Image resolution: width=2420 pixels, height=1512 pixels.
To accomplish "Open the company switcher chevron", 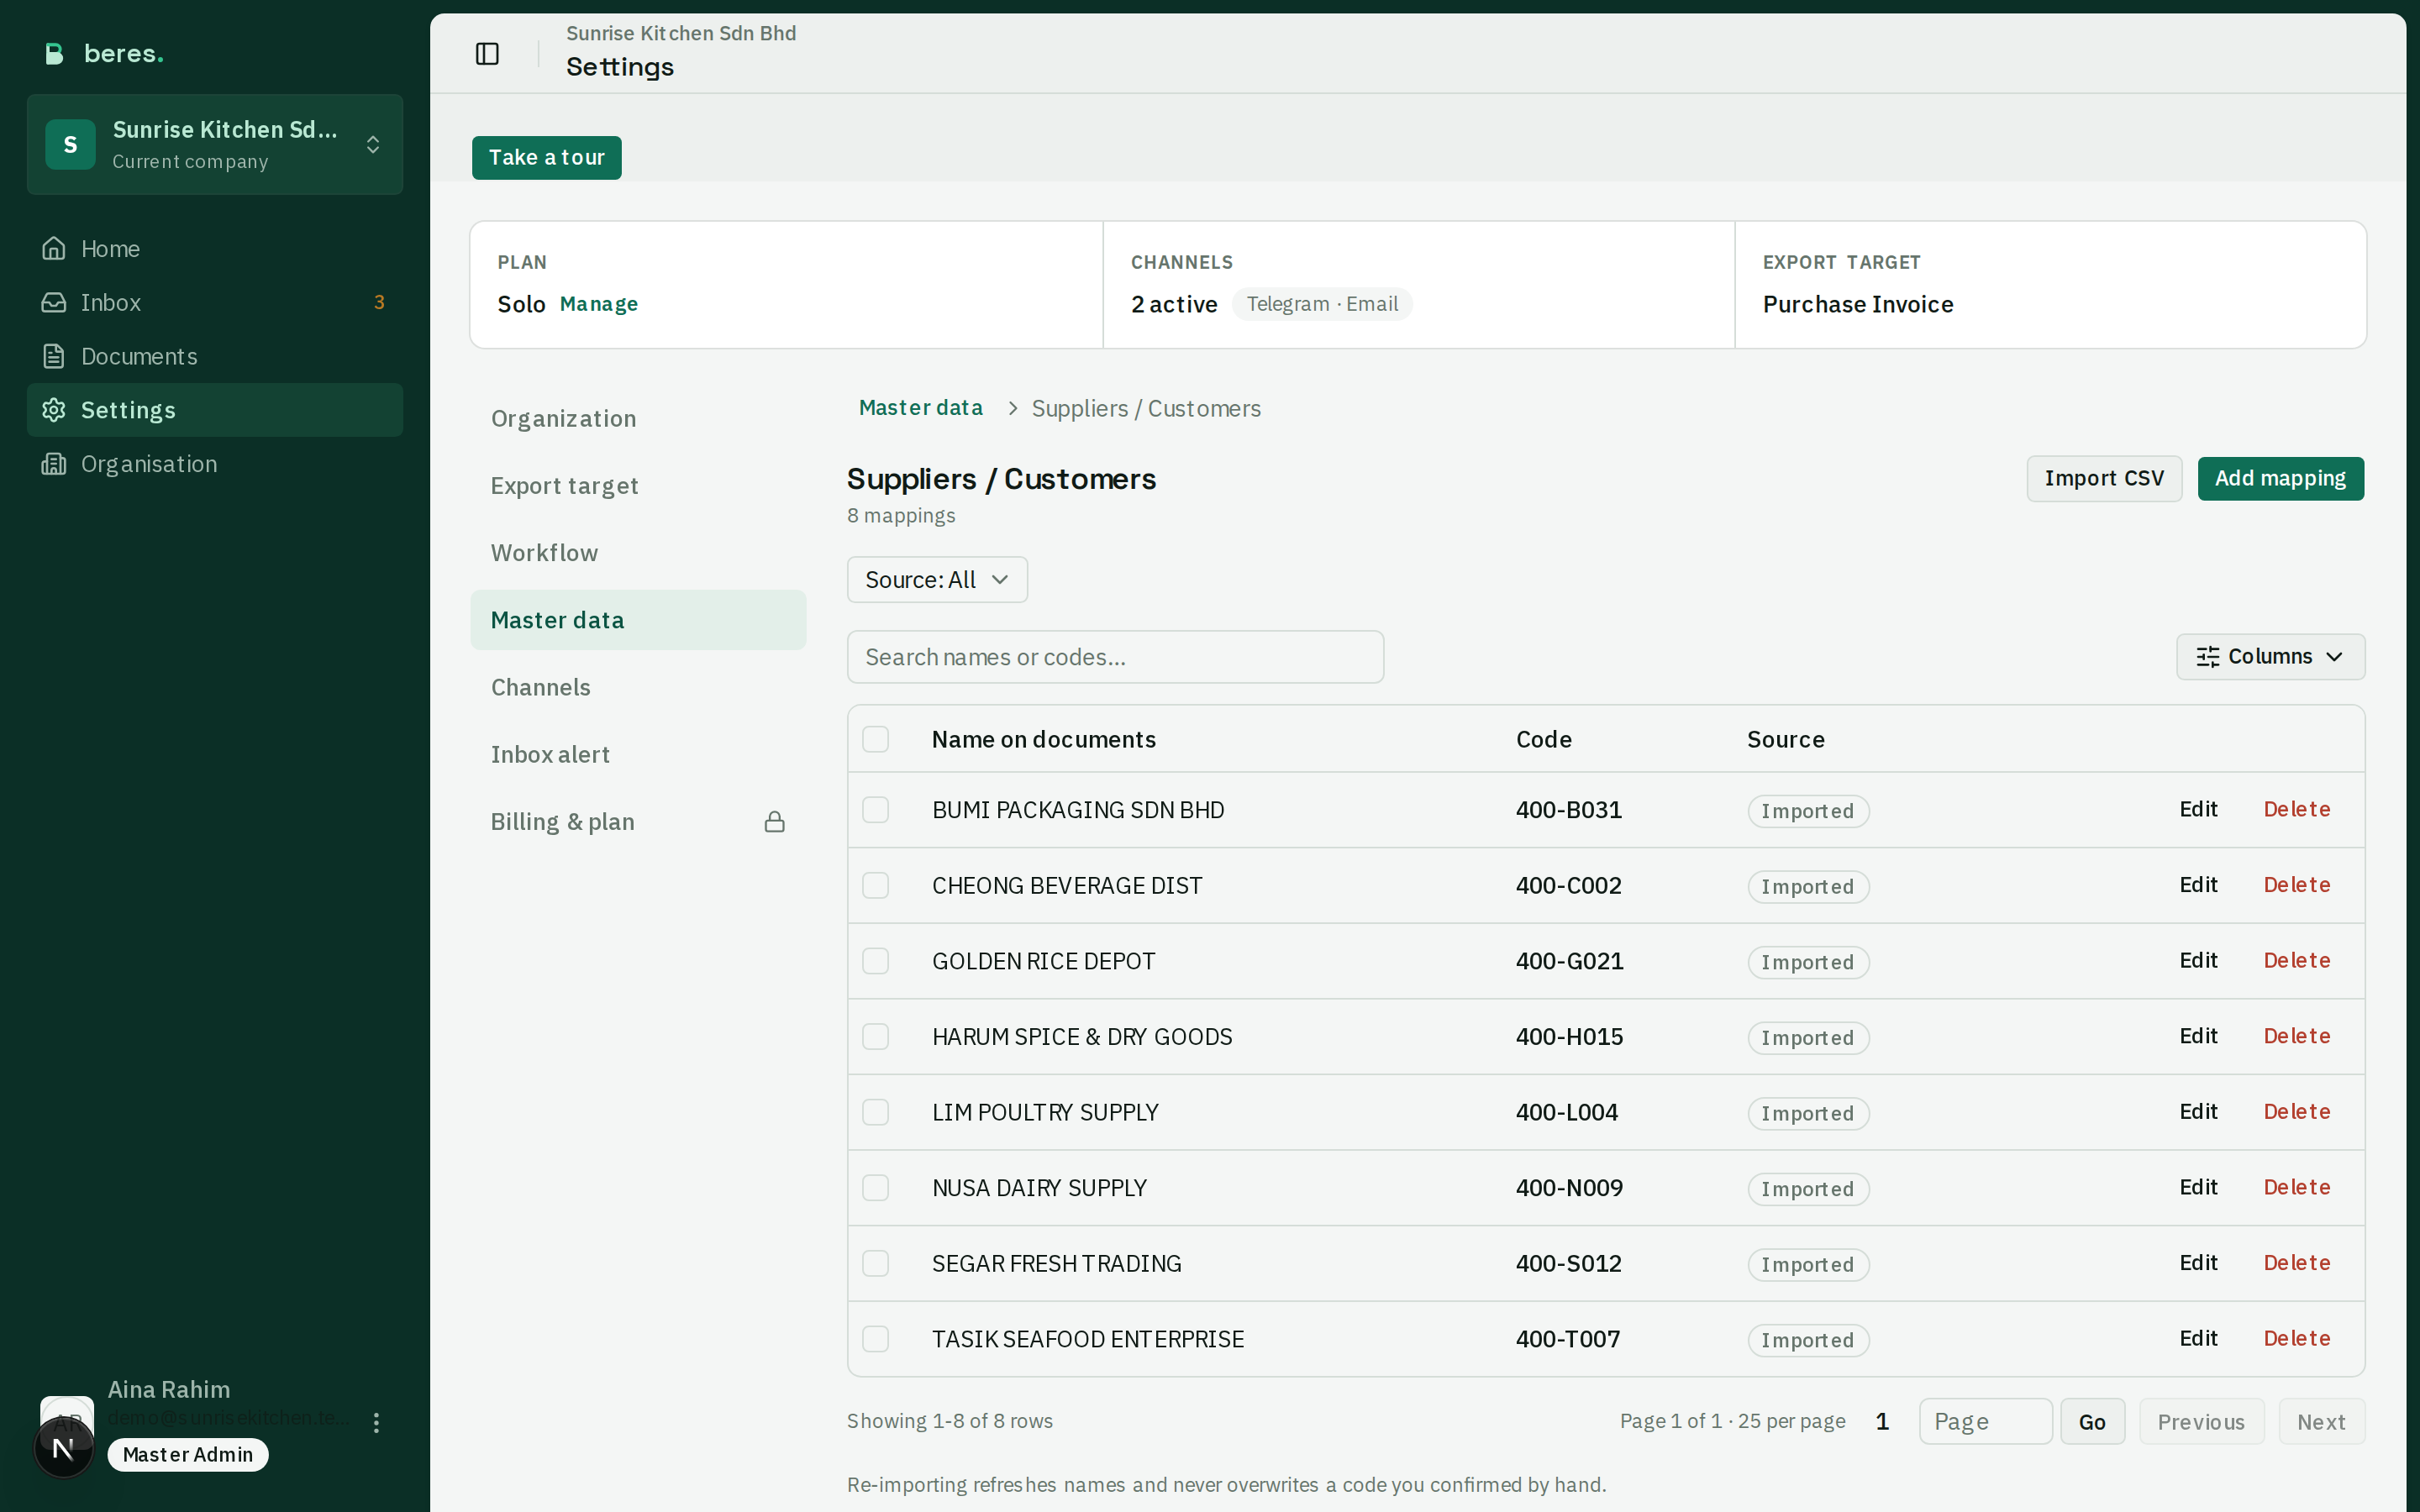I will [373, 145].
